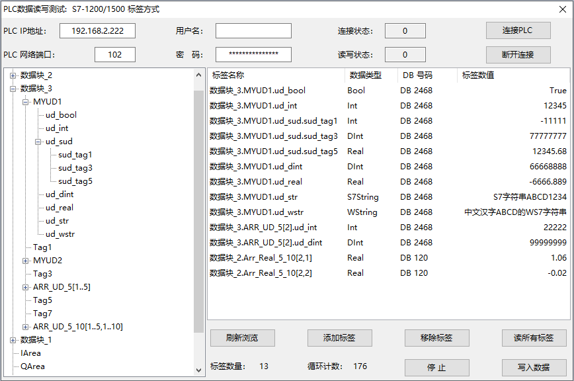Screen dimensions: 574x381
Task: Click the tree scrollbar down arrow
Action: point(198,370)
